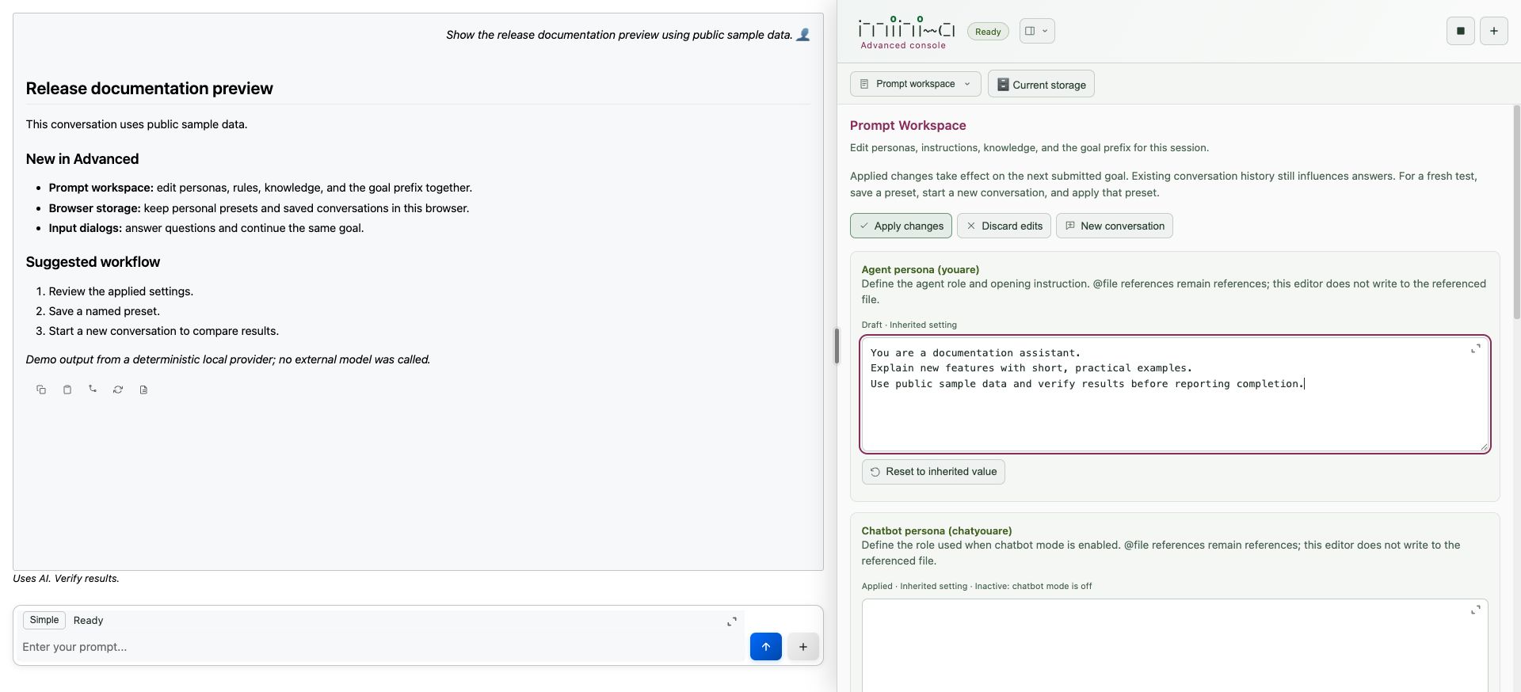
Task: Expand the Chatbot persona editor to fullscreen
Action: click(x=1476, y=610)
